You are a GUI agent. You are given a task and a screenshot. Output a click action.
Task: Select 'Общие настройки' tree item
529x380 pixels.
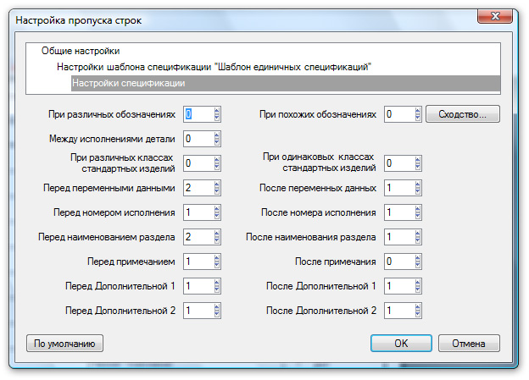click(81, 51)
